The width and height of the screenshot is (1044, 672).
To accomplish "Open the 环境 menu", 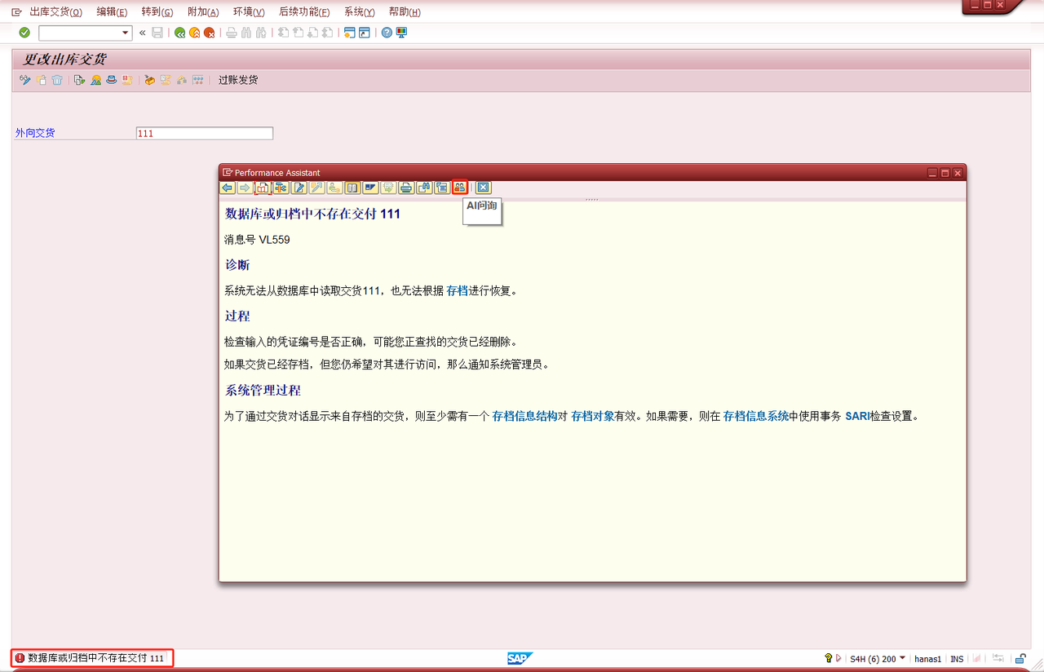I will point(249,12).
